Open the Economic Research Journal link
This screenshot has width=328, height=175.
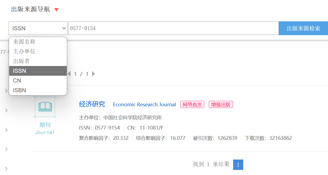(144, 105)
